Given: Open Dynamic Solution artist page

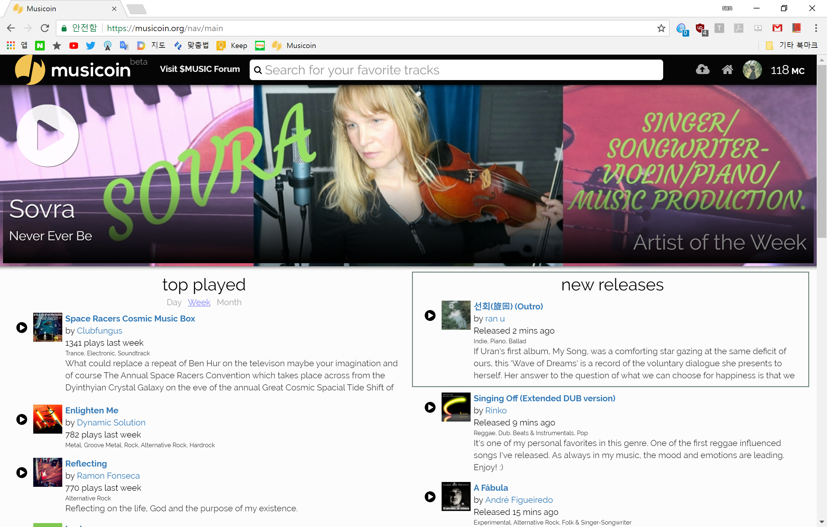Looking at the screenshot, I should pyautogui.click(x=111, y=422).
